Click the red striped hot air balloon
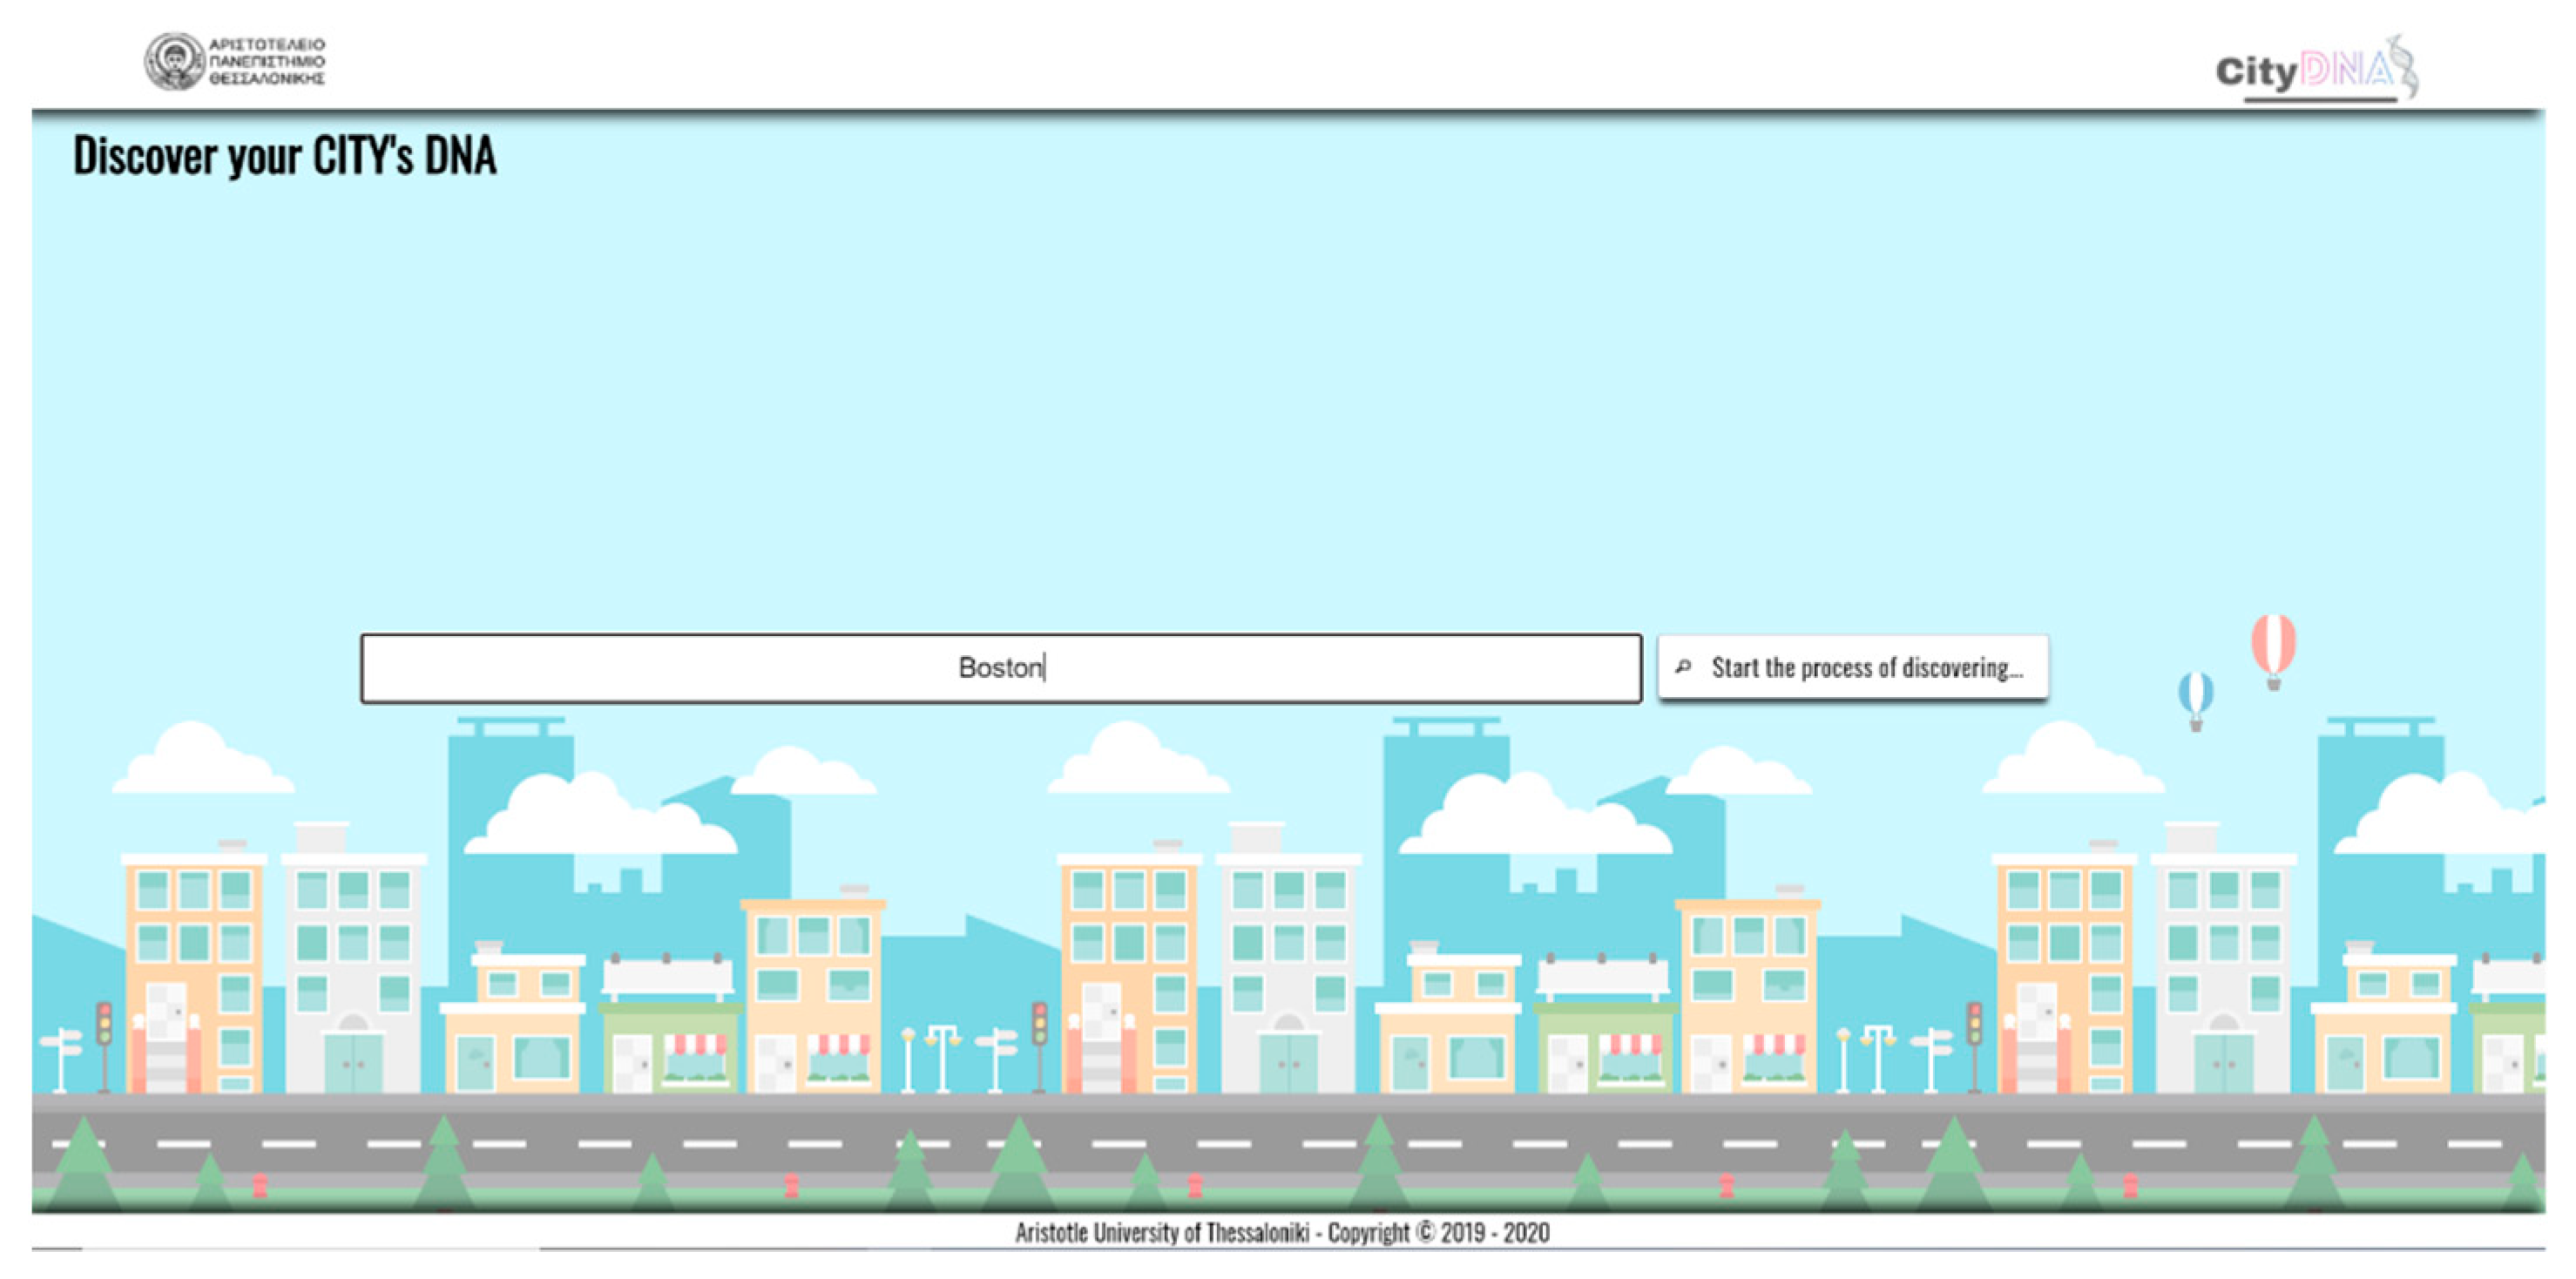Screen dimensions: 2576x1279 [x=2273, y=647]
